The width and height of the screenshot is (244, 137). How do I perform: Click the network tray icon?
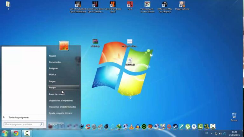[x=216, y=134]
